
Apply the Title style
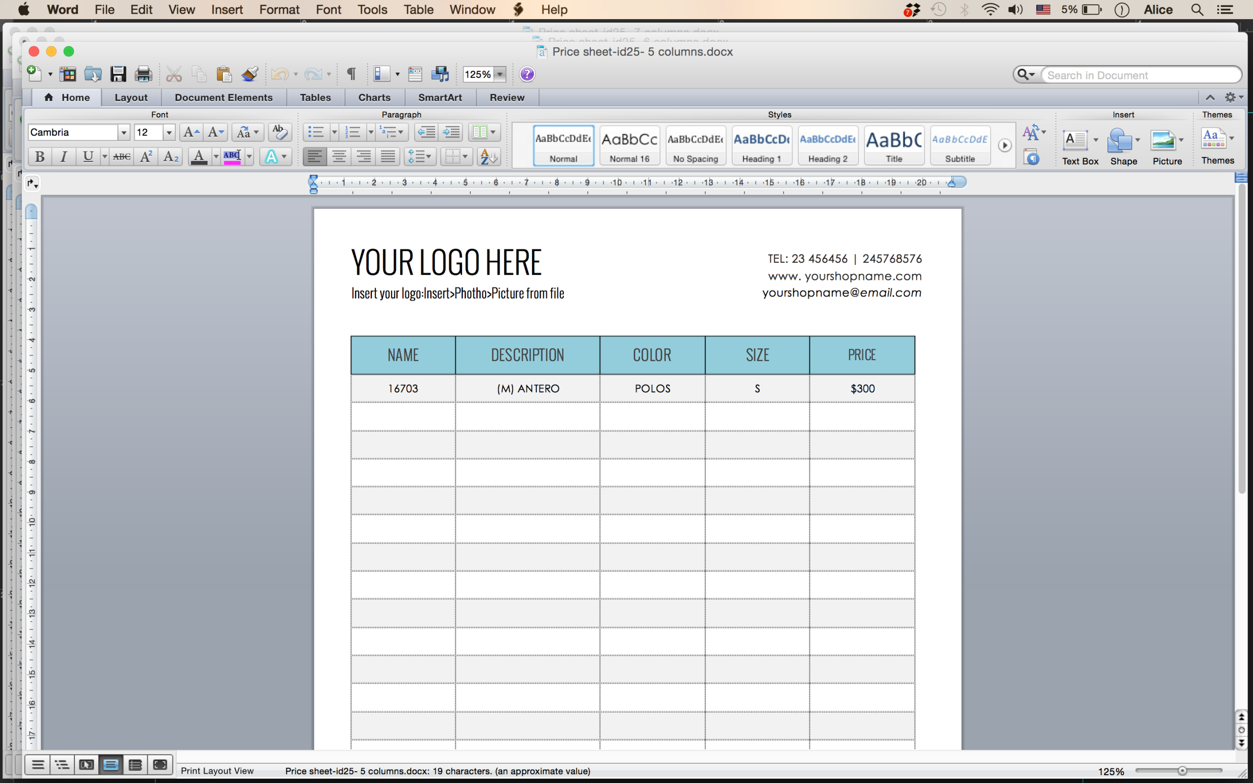(x=894, y=145)
